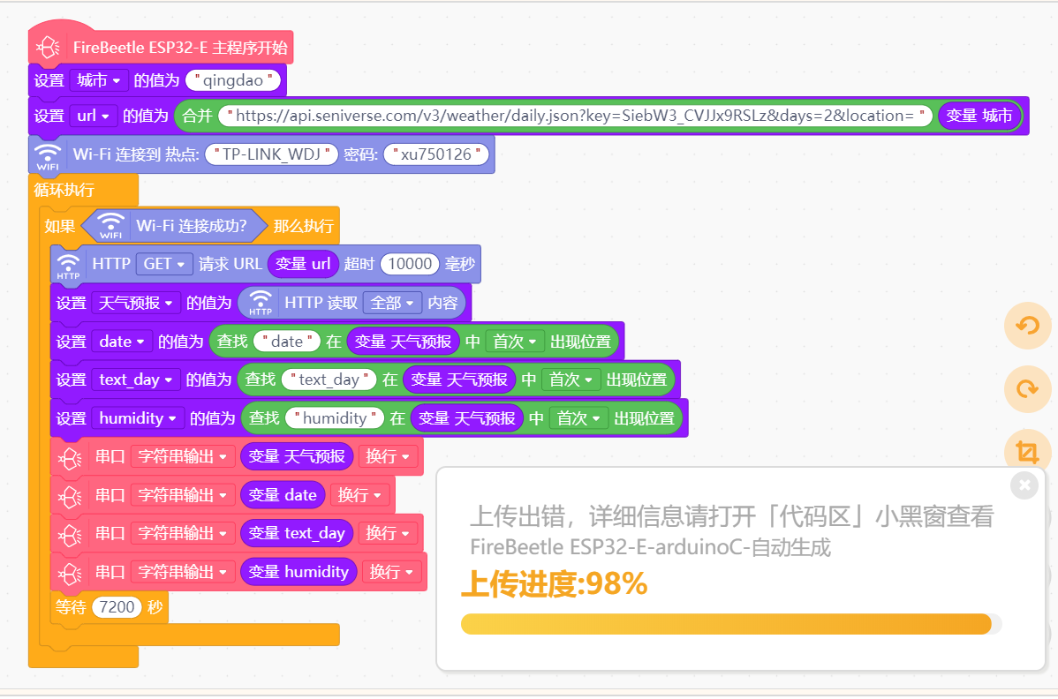
Task: Open the 城市 variable dropdown
Action: [99, 80]
